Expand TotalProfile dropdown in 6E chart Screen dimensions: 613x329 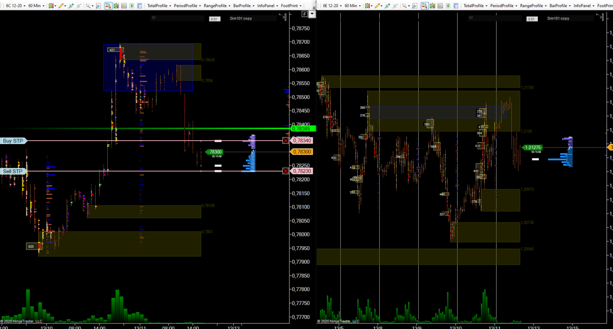click(x=475, y=6)
